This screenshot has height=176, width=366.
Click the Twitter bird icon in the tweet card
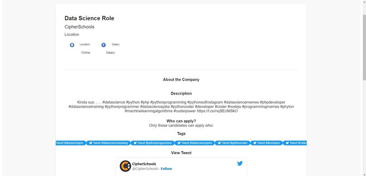240,163
